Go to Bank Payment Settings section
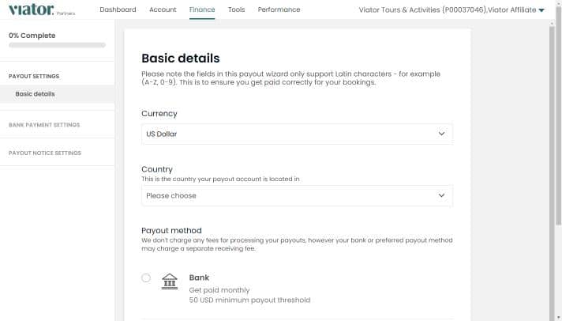The height and width of the screenshot is (321, 562). [44, 125]
